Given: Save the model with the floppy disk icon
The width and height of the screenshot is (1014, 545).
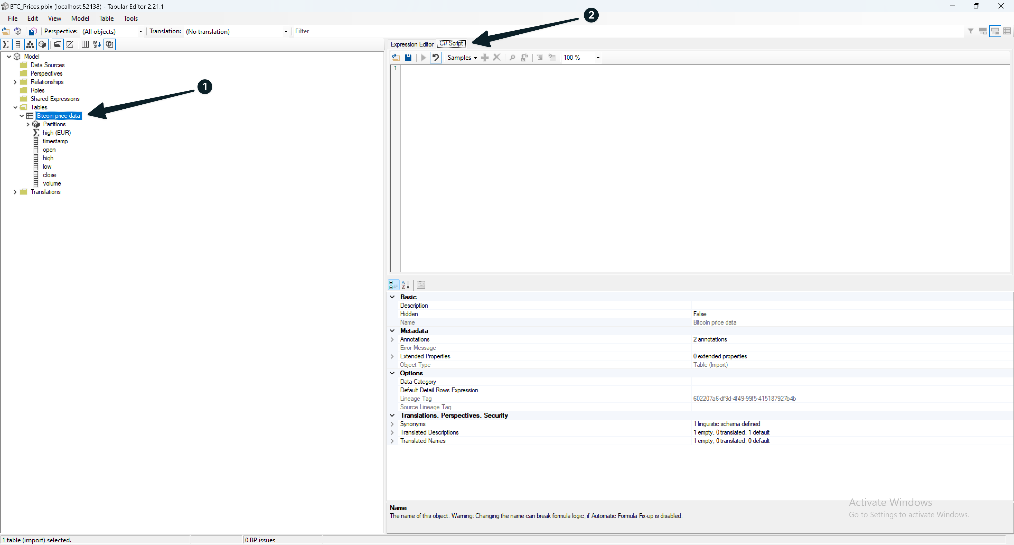Looking at the screenshot, I should click(x=408, y=58).
